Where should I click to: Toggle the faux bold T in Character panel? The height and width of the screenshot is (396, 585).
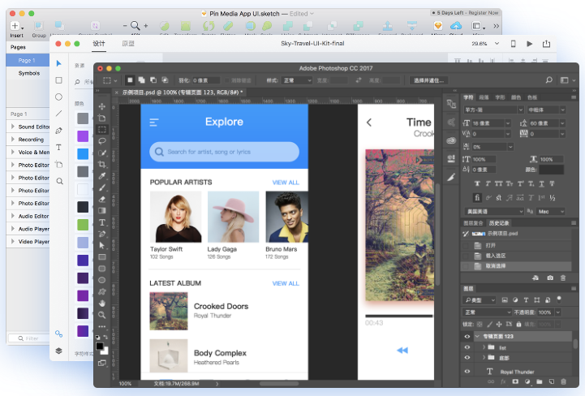[477, 183]
